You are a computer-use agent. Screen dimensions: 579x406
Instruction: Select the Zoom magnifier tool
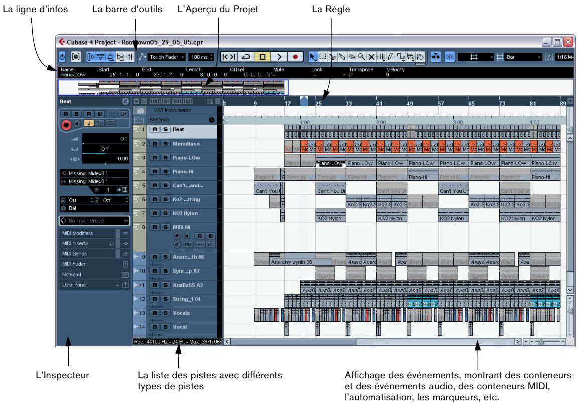coord(362,57)
